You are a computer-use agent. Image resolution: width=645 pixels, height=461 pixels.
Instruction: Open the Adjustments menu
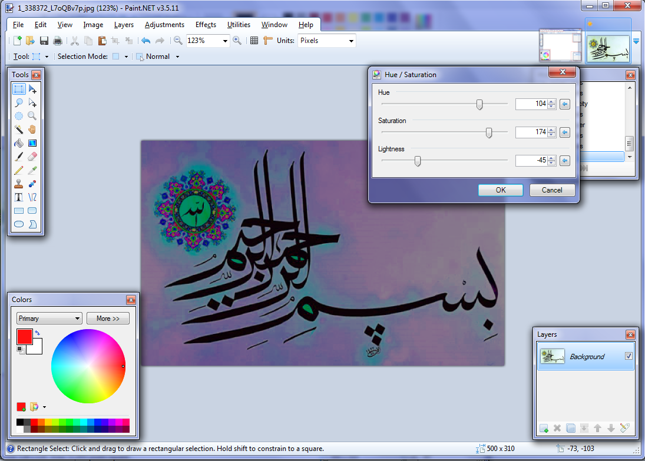164,25
